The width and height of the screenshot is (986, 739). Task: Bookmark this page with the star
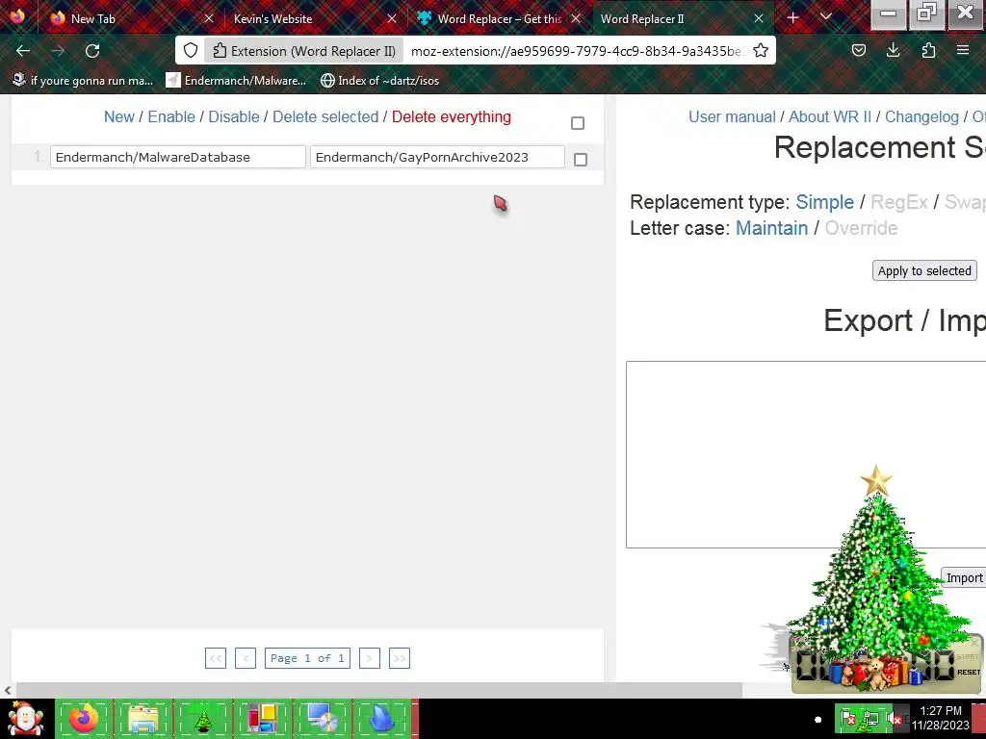(x=761, y=51)
